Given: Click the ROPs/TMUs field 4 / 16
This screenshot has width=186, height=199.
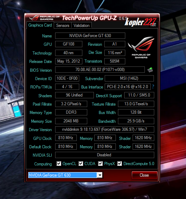Looking at the screenshot, I should coord(67,87).
